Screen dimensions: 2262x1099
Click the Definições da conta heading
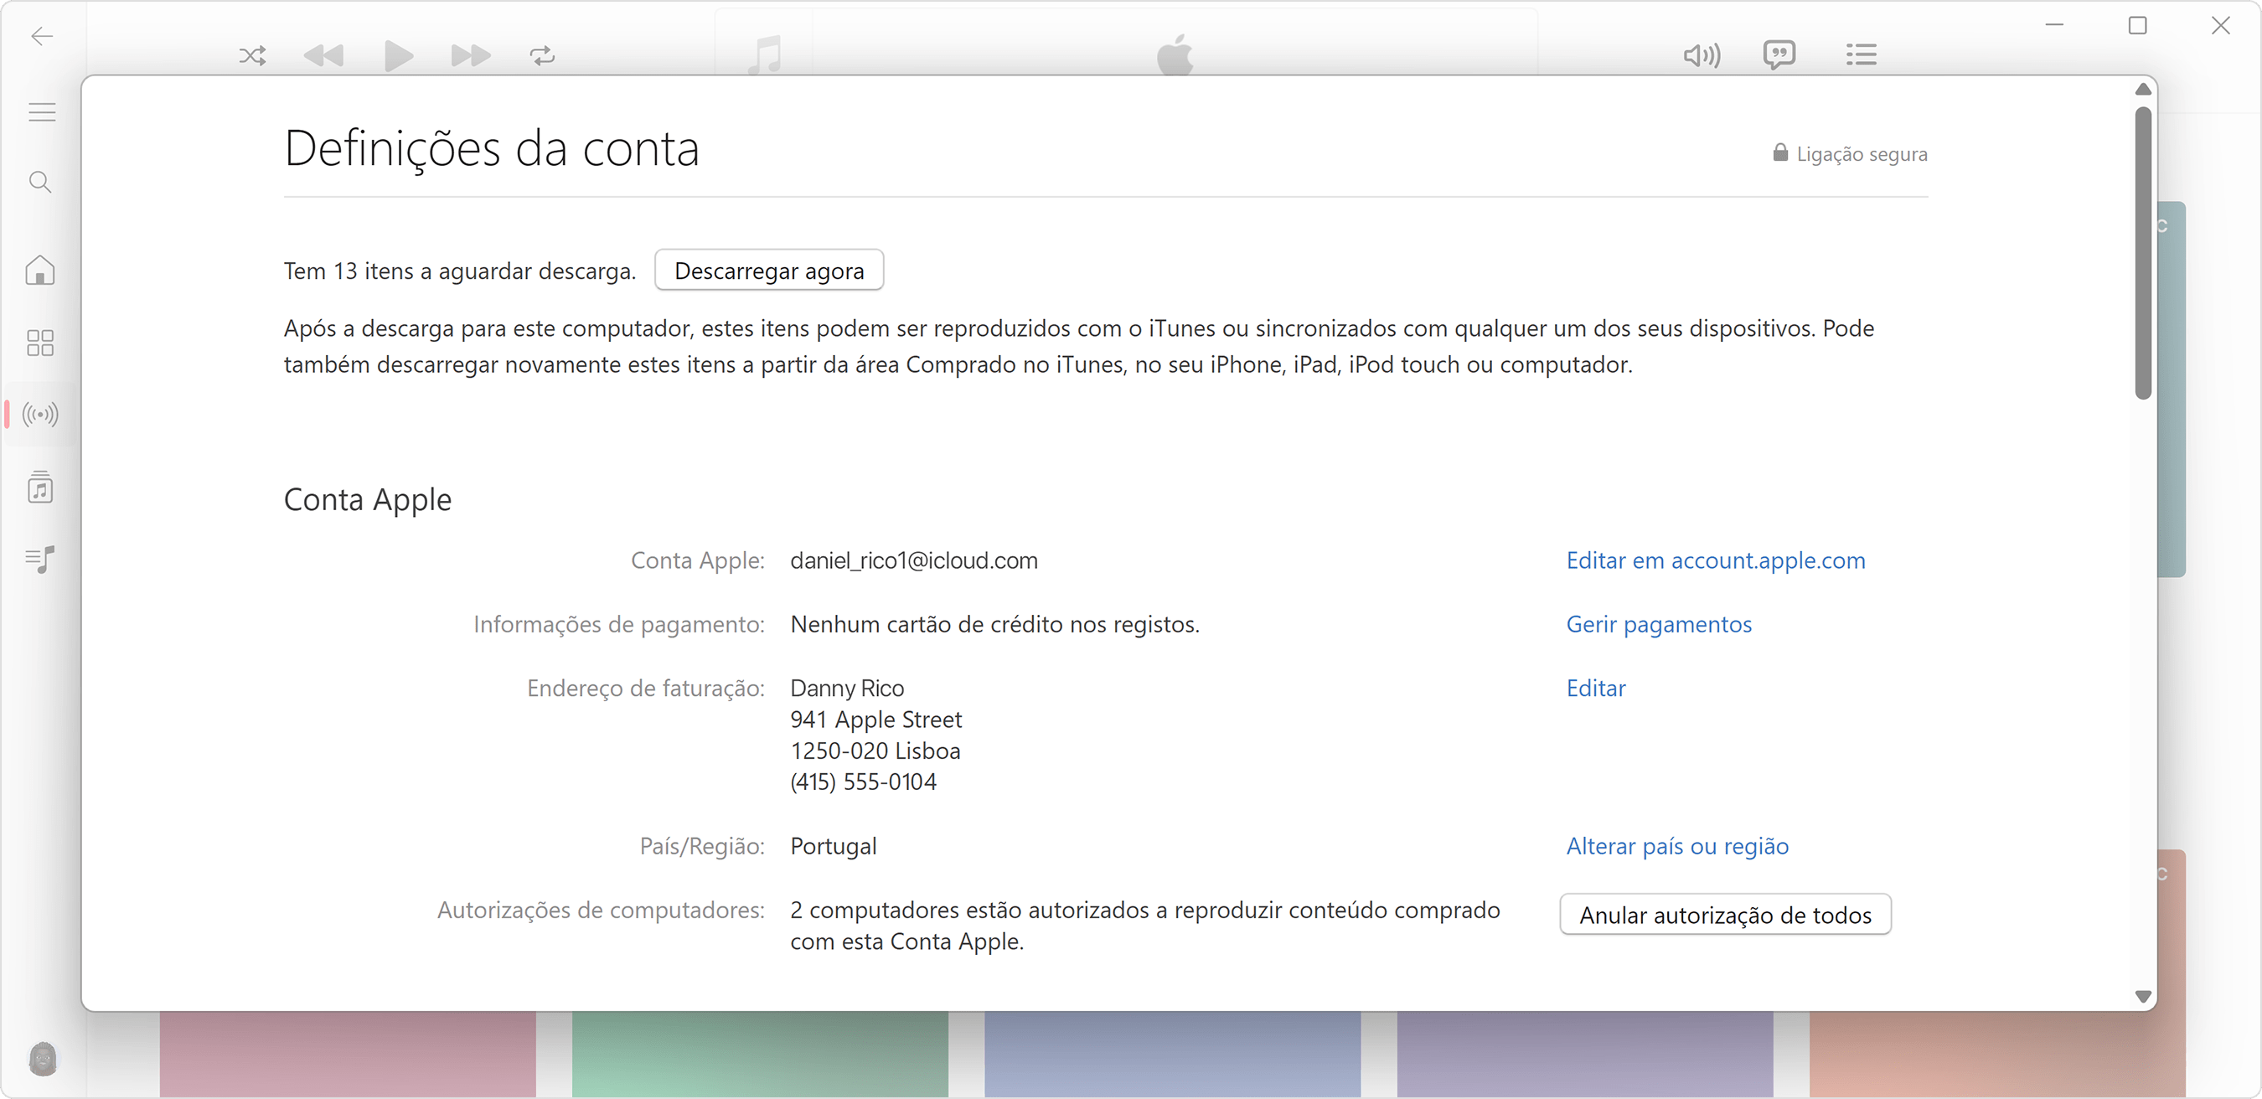tap(492, 147)
